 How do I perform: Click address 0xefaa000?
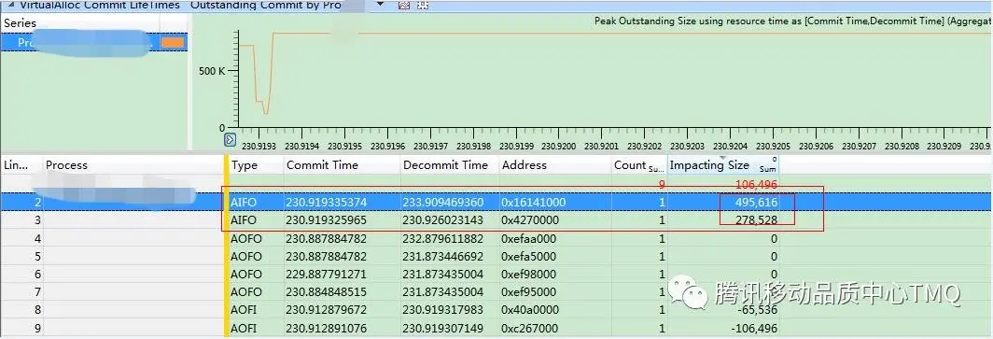pos(529,239)
